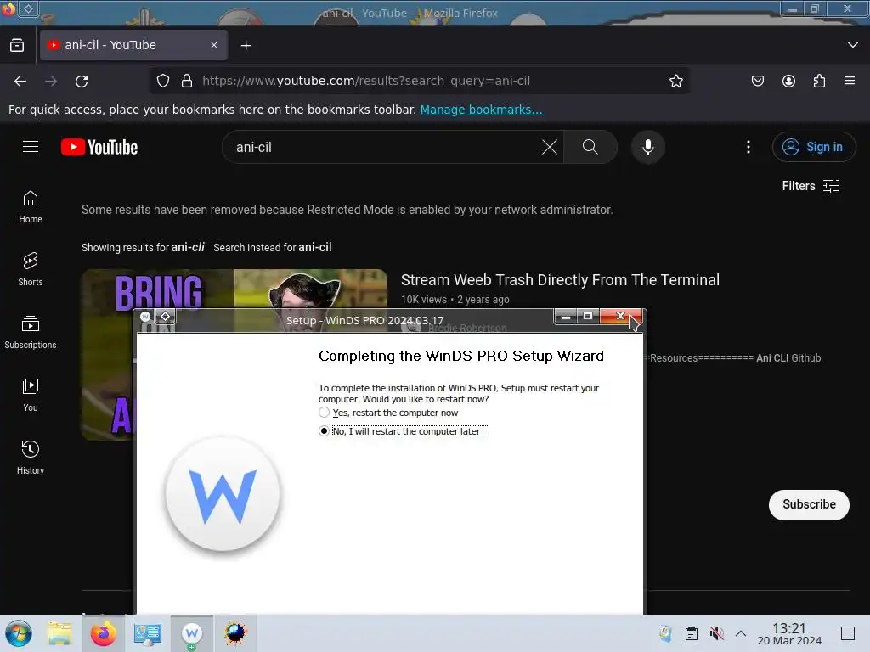Open Firefox application menu
This screenshot has height=652, width=870.
[850, 81]
